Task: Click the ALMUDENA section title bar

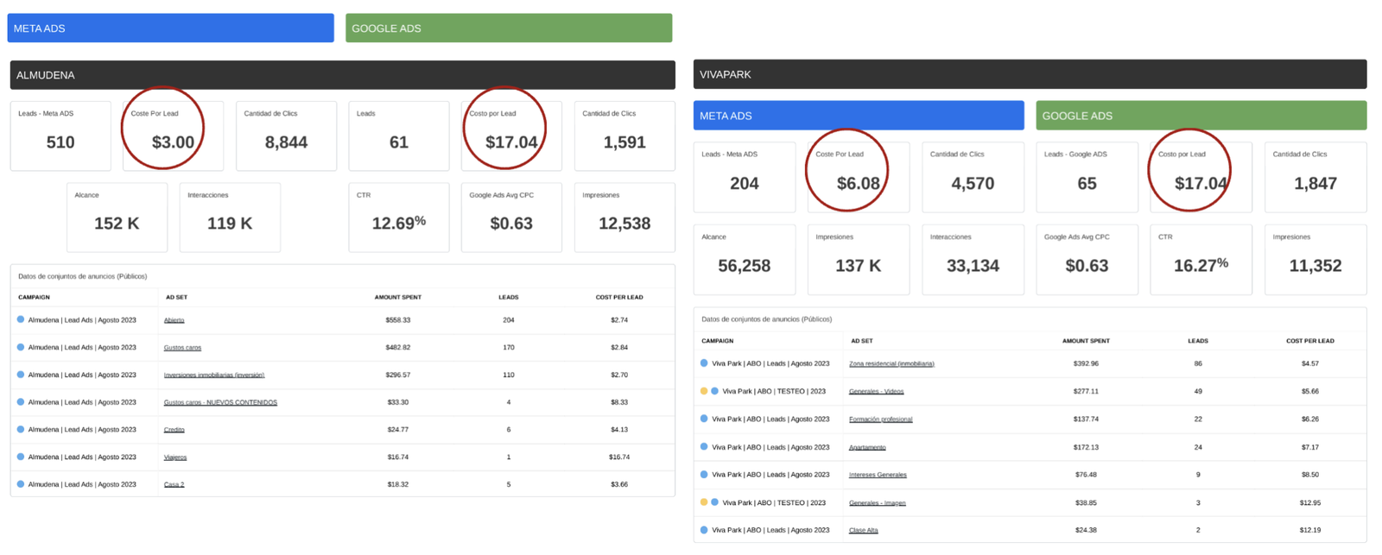Action: [343, 75]
